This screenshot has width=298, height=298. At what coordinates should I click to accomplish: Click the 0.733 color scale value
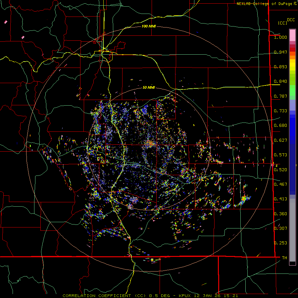pyautogui.click(x=280, y=111)
